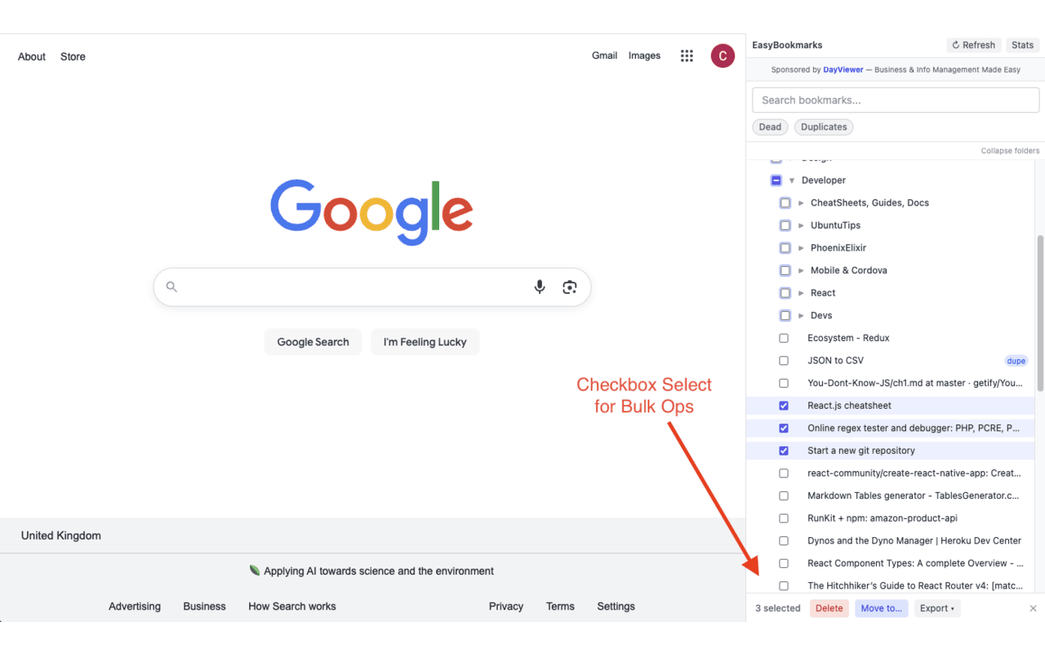Viewport: 1045px width, 653px height.
Task: Expand the React folder arrow
Action: (801, 293)
